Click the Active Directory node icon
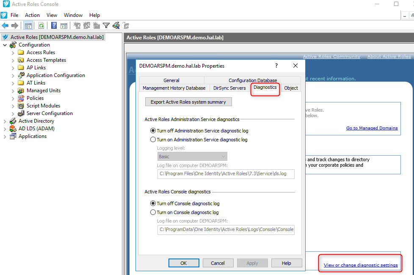 (x=13, y=121)
